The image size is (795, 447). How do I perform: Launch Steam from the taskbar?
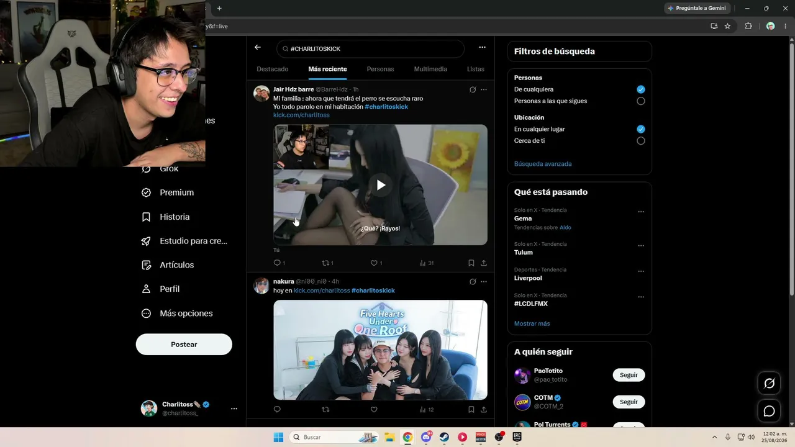444,437
